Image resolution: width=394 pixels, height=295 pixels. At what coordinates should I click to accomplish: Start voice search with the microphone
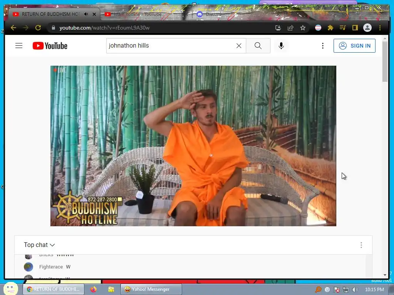281,46
